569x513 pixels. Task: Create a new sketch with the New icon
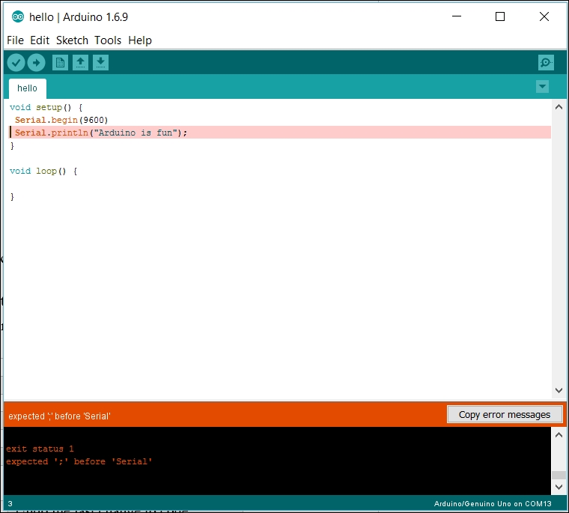pos(60,63)
